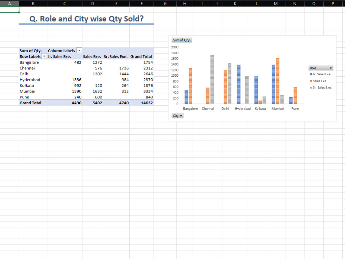
Task: Select column header G
Action: coord(165,3)
